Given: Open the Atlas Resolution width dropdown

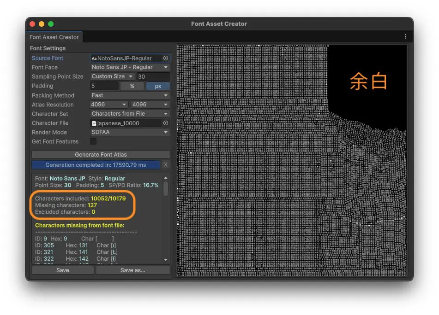Looking at the screenshot, I should click(108, 105).
